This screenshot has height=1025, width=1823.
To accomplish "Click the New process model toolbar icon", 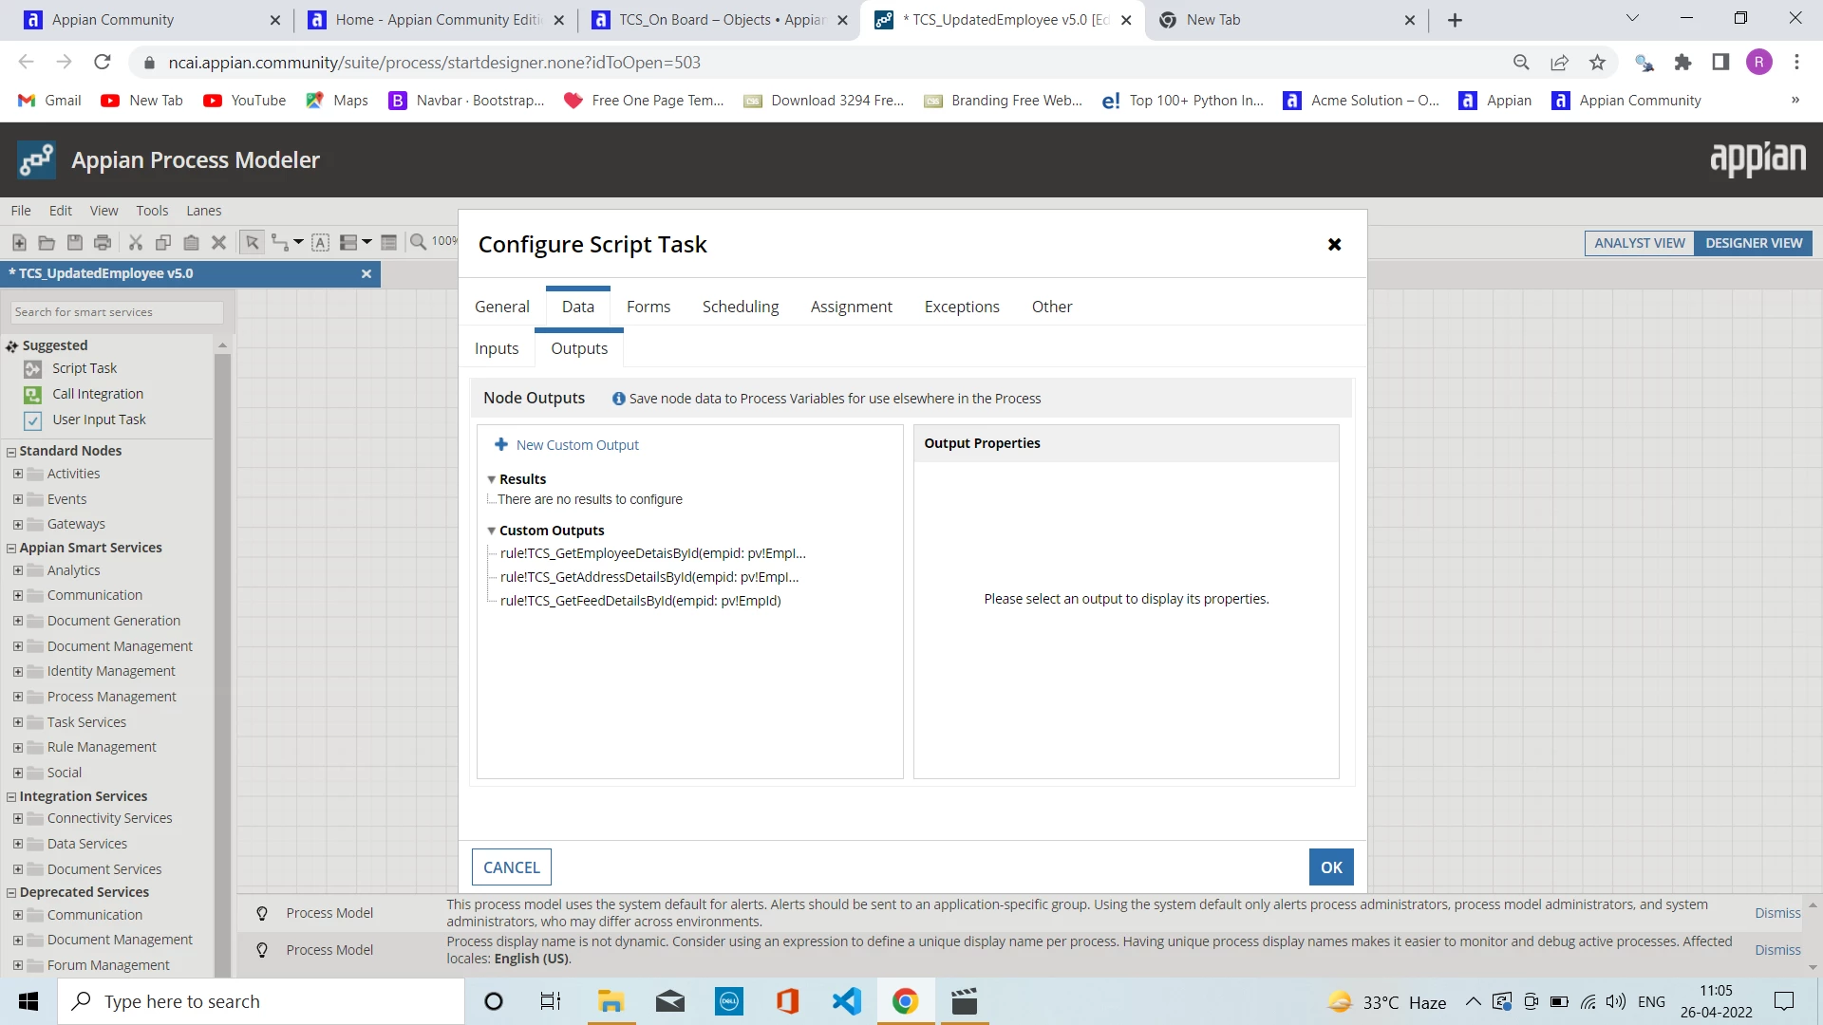I will (x=19, y=243).
